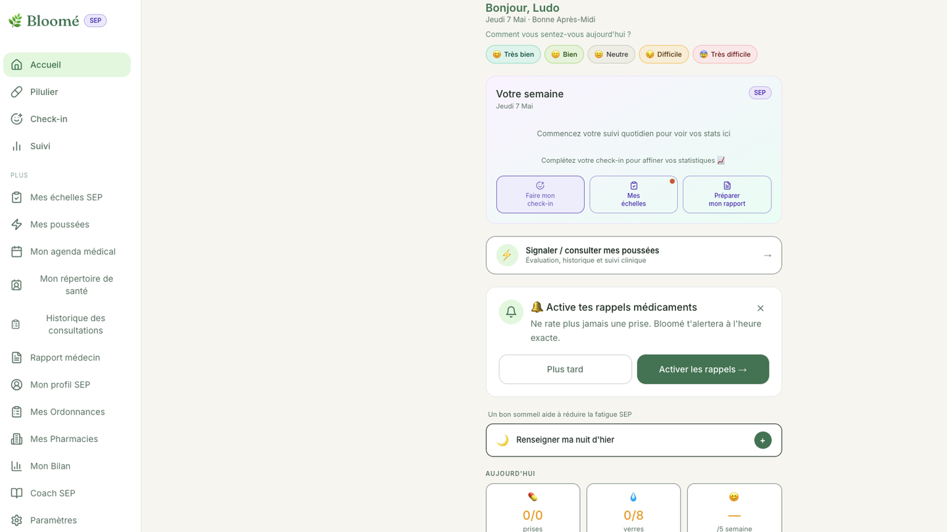Select mood Bien
The width and height of the screenshot is (947, 532).
click(564, 55)
